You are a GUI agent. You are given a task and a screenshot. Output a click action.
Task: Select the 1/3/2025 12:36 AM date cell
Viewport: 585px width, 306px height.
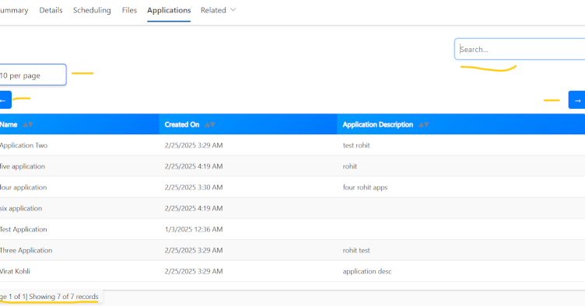(x=194, y=229)
